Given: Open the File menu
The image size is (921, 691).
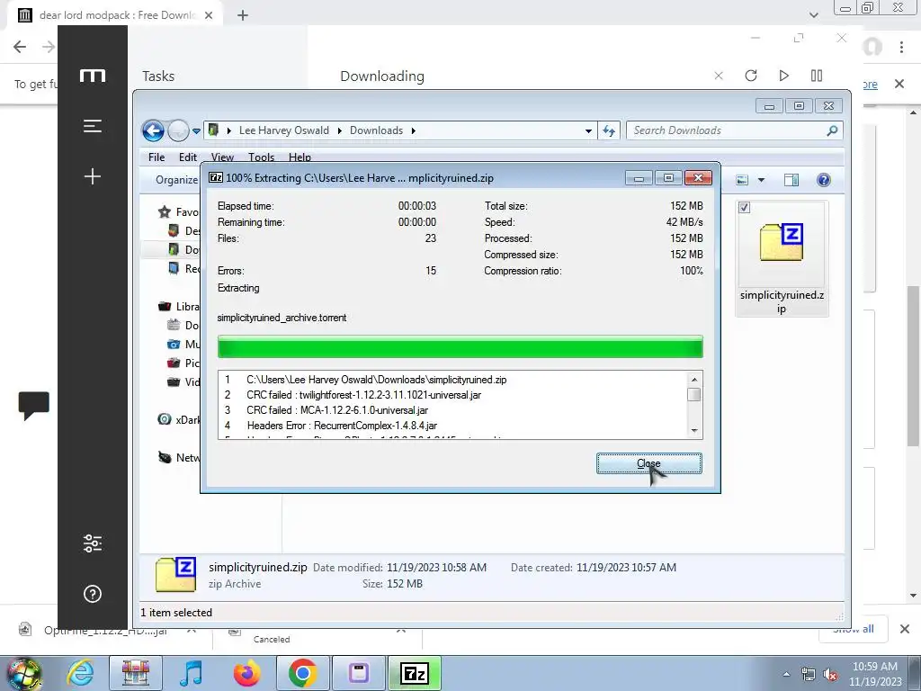Looking at the screenshot, I should tap(156, 157).
